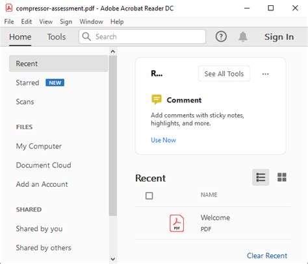
Task: Switch to thumbnail grid view icon
Action: [x=282, y=177]
